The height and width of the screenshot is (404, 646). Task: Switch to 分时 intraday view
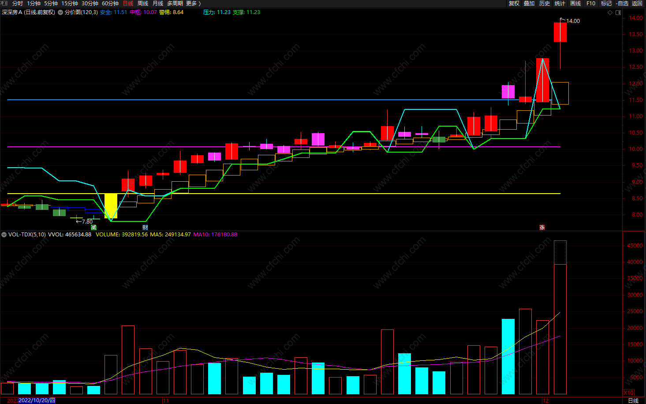(17, 3)
